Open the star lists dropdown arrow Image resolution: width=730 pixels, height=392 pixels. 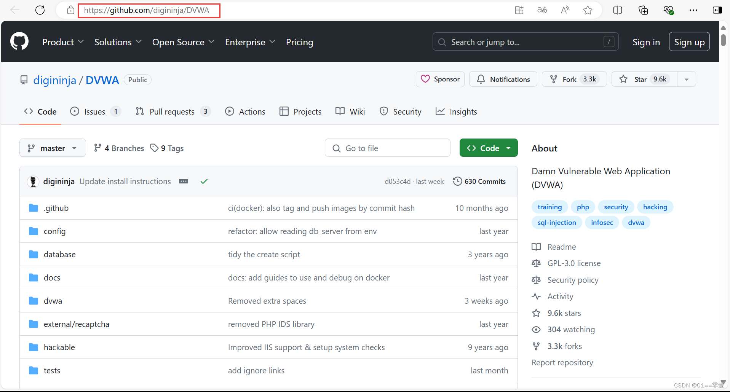(687, 79)
